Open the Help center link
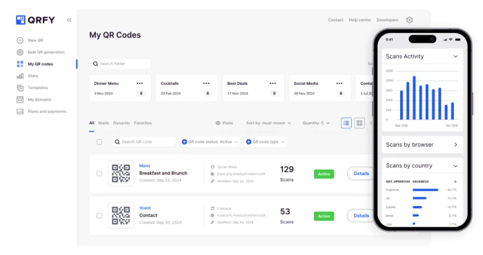Image resolution: width=483 pixels, height=255 pixels. tap(359, 20)
